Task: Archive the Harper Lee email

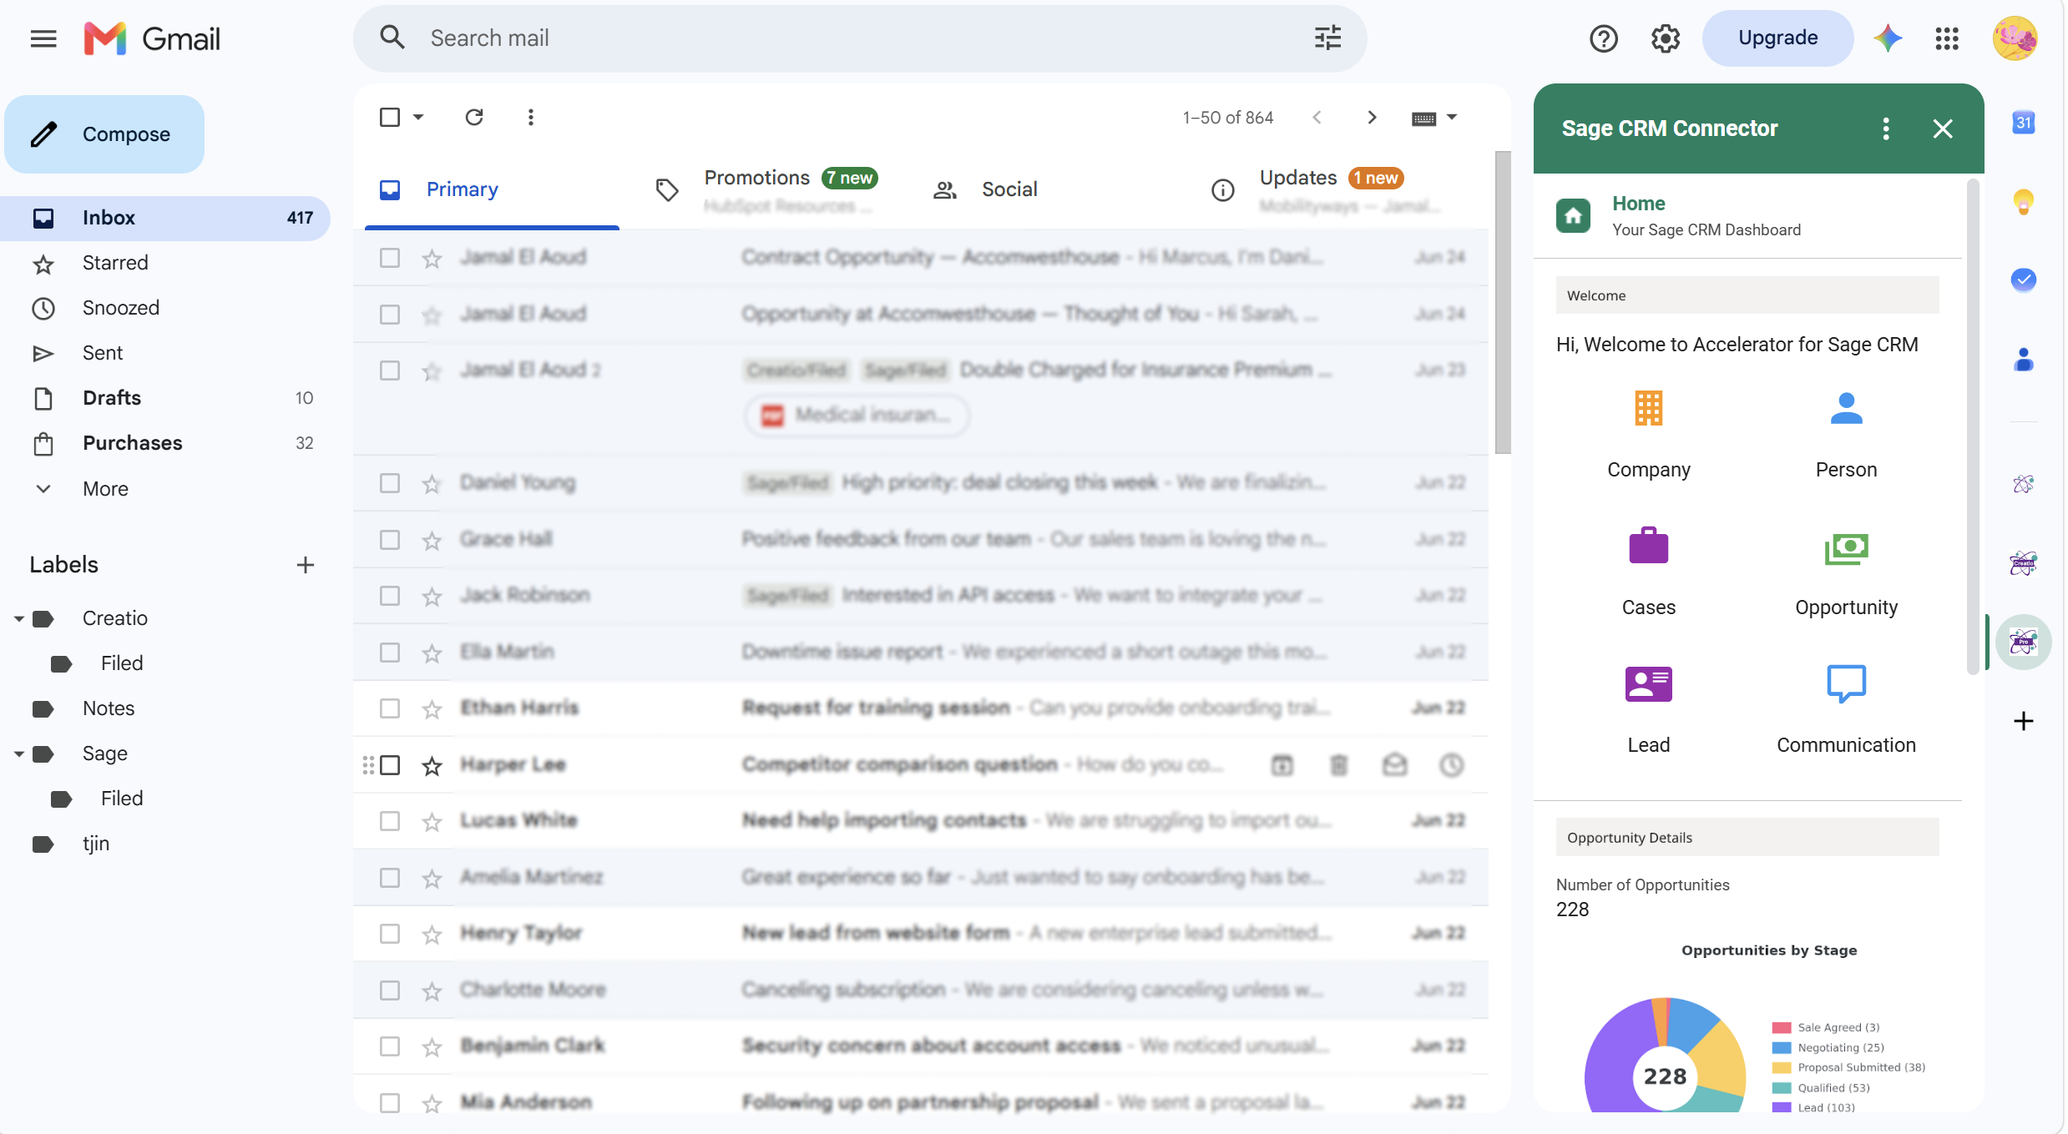Action: coord(1282,765)
